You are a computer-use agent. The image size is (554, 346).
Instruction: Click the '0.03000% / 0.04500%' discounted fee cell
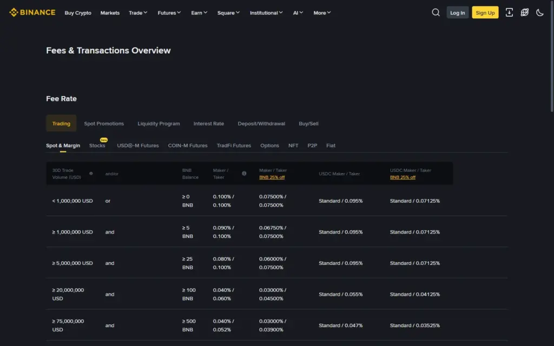(273, 294)
